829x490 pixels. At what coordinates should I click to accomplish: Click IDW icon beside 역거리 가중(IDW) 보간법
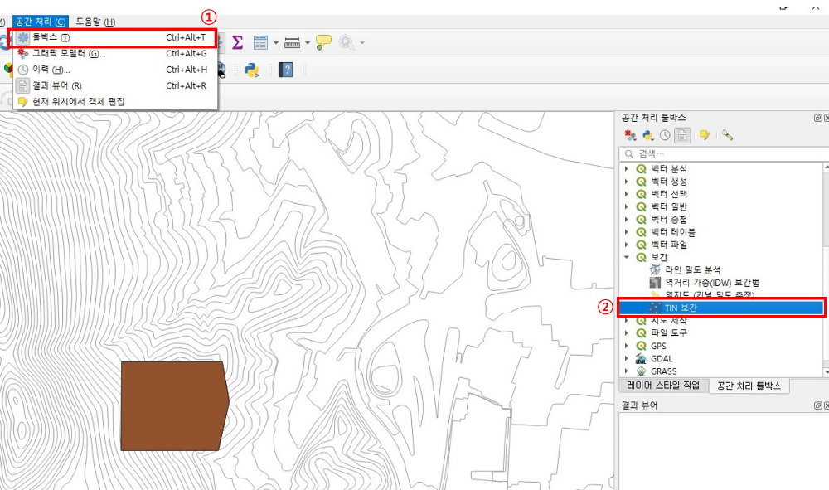click(655, 283)
